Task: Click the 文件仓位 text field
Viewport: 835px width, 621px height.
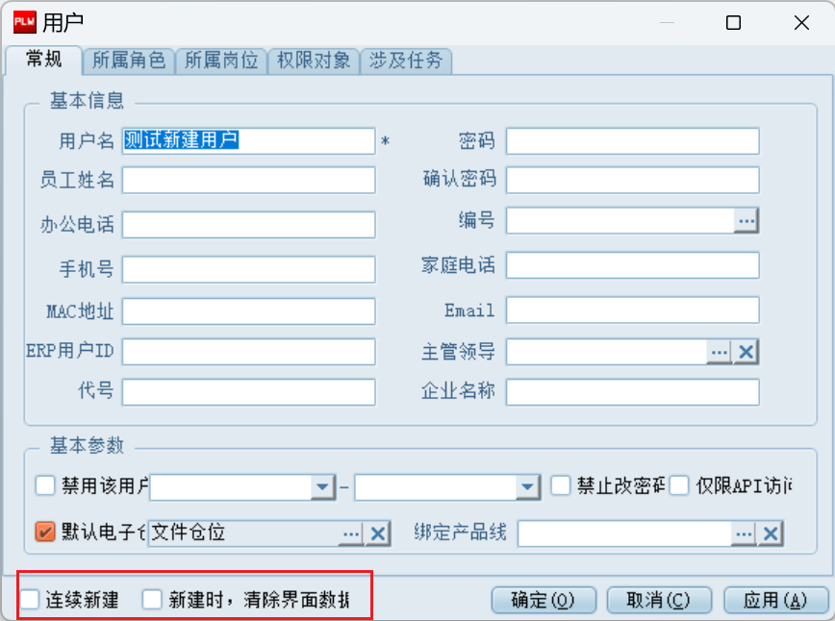Action: [x=244, y=534]
